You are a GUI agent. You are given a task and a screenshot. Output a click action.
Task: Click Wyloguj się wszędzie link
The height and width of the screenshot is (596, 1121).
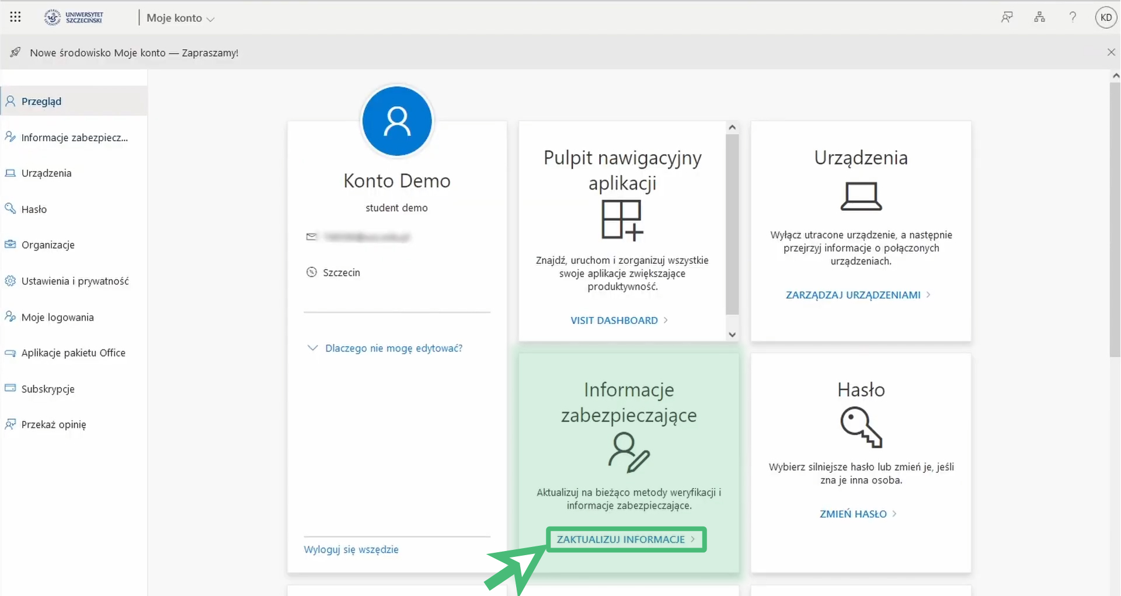pos(351,550)
